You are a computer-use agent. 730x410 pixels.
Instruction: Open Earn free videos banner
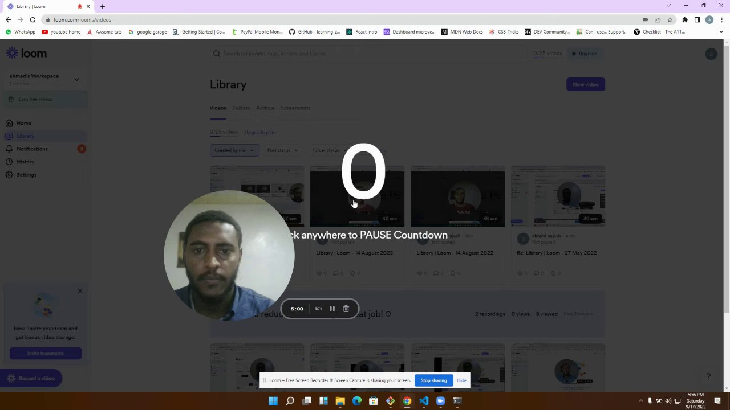(46, 99)
